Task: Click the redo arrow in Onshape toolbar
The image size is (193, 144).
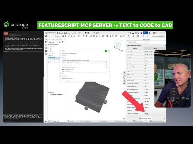Action: (x=52, y=36)
